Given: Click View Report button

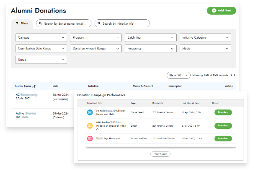Looking at the screenshot, I should [x=160, y=154].
